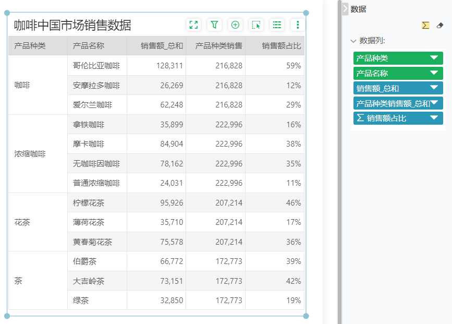Click the eraser clear icon
This screenshot has width=452, height=324.
439,25
